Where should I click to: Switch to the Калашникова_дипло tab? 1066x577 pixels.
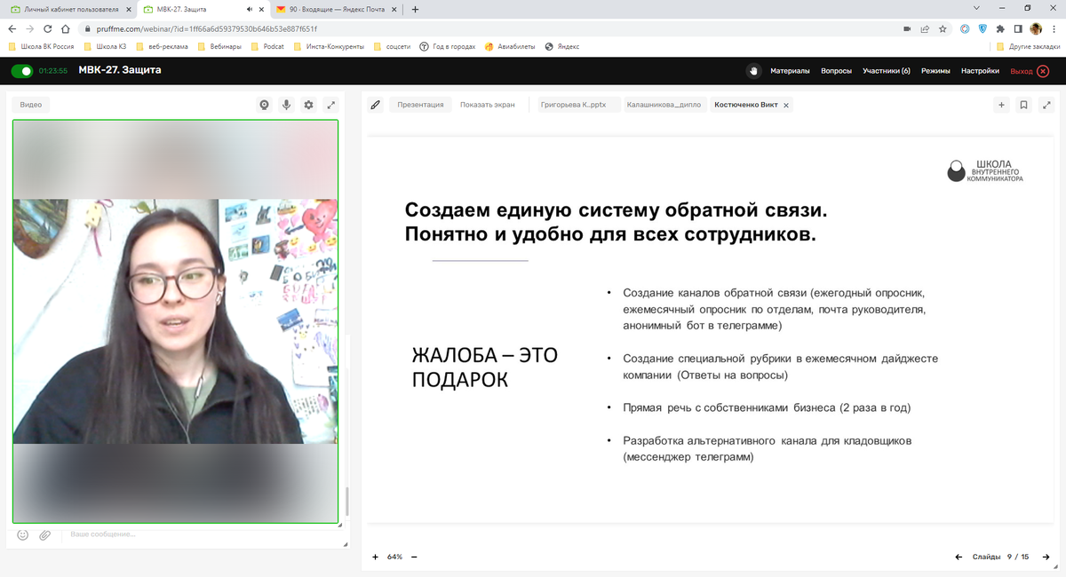coord(664,105)
